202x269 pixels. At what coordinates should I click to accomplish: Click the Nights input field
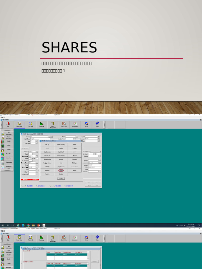tap(31, 154)
